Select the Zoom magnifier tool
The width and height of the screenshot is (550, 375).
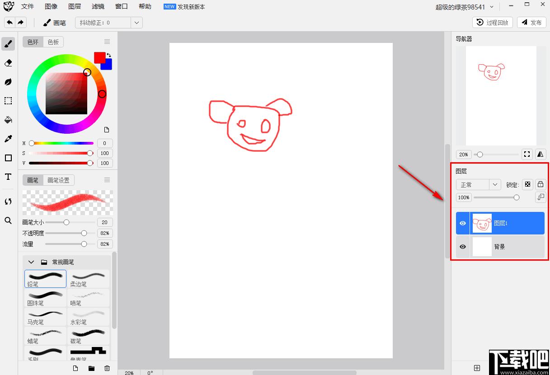(8, 220)
